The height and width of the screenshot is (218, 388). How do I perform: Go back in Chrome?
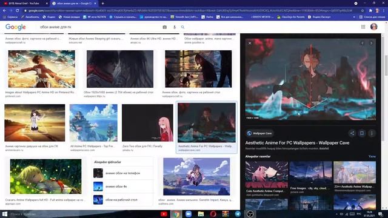point(4,11)
